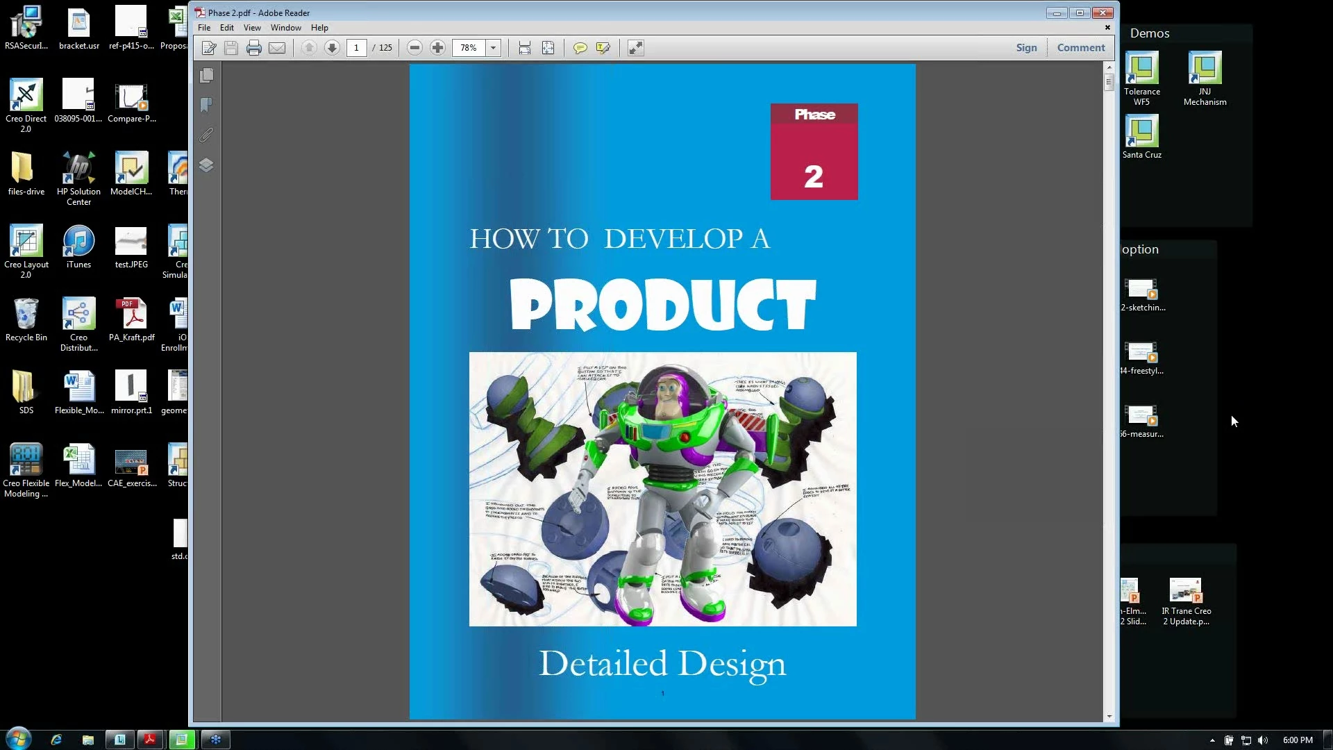The image size is (1333, 750).
Task: Add a sticky note comment
Action: [580, 48]
